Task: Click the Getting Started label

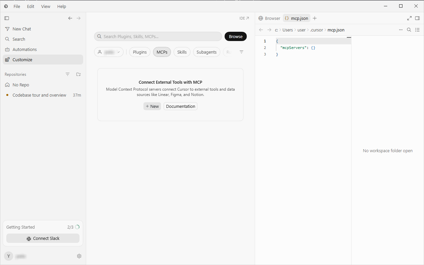Action: (x=21, y=227)
